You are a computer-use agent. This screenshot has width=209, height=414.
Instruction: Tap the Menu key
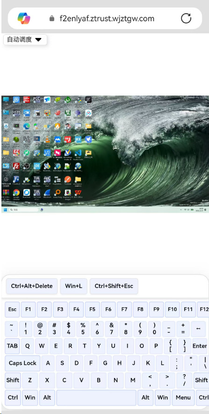click(x=183, y=398)
